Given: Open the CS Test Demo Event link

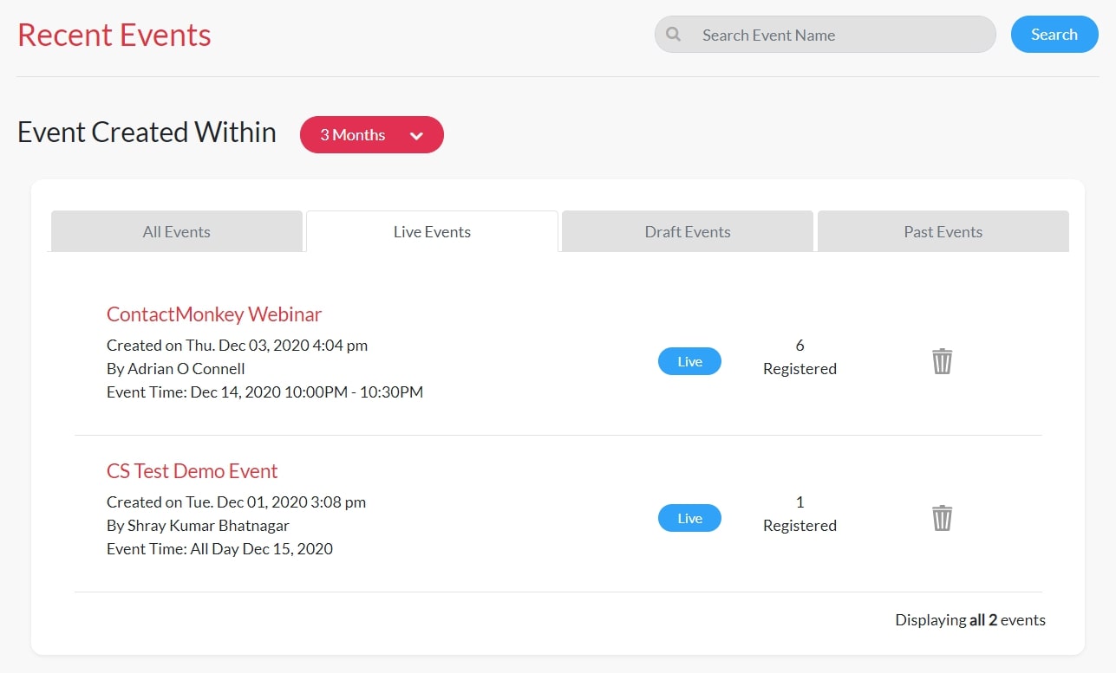Looking at the screenshot, I should (193, 470).
